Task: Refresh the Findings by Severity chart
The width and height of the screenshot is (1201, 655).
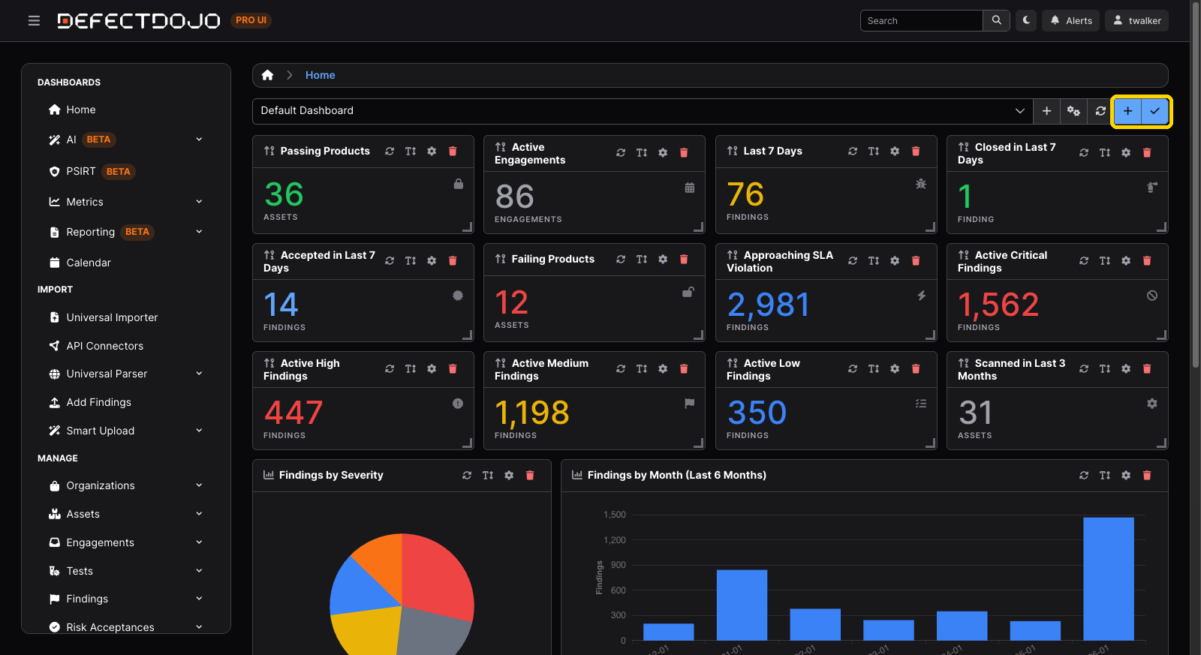Action: click(x=467, y=476)
